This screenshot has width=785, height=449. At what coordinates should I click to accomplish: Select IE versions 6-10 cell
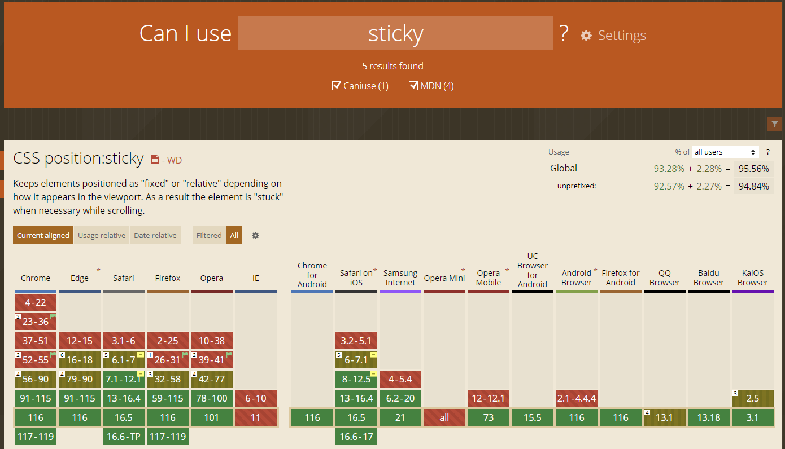256,398
